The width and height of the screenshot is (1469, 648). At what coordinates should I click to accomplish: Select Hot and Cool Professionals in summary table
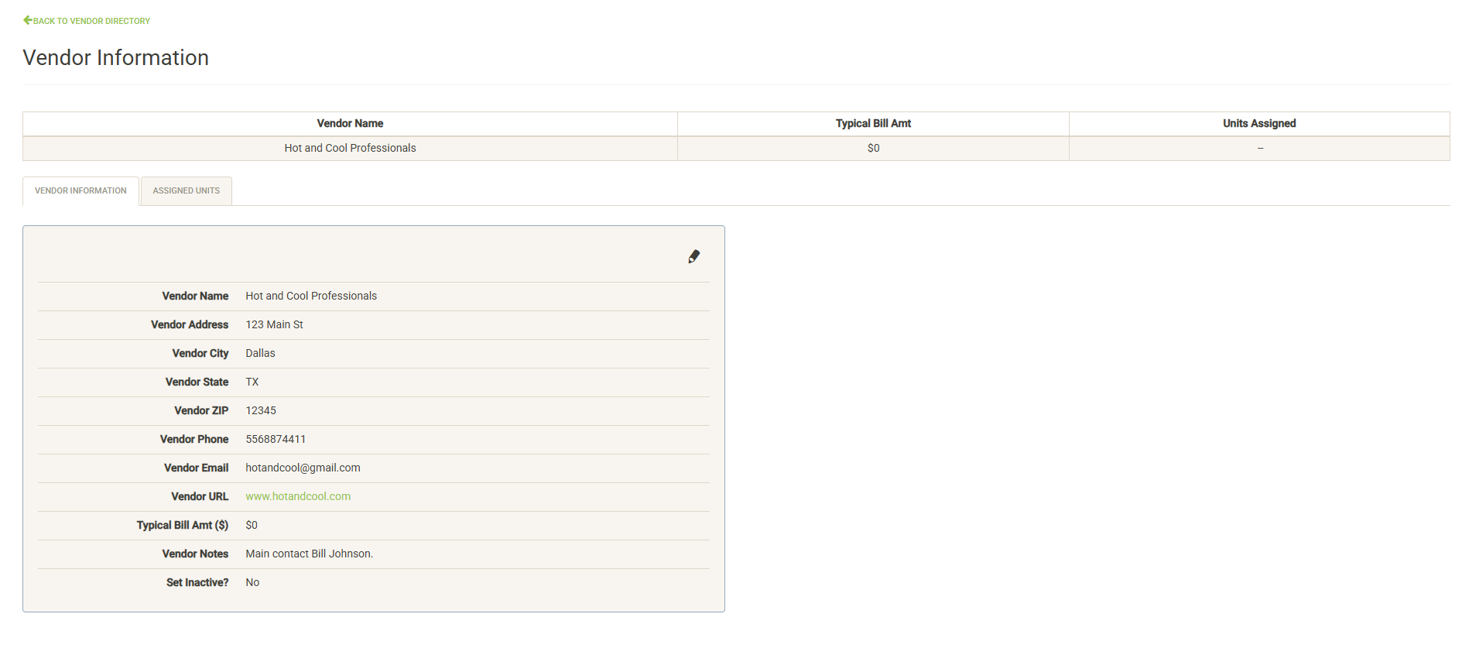point(350,149)
